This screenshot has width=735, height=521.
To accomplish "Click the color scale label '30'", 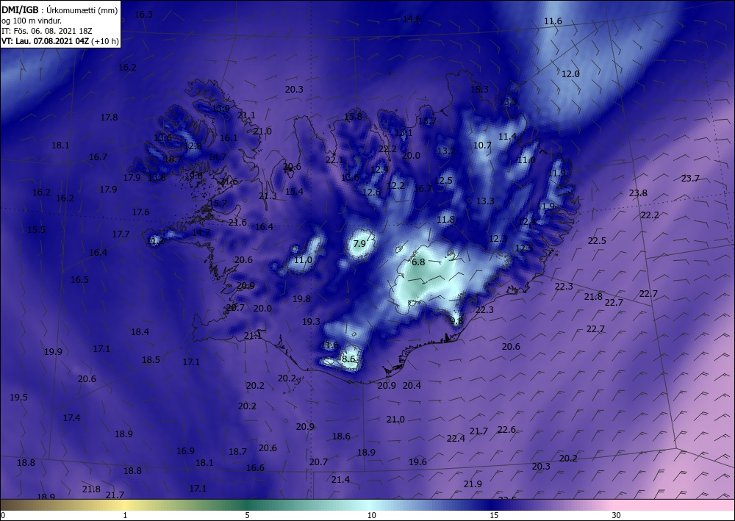I will pos(616,515).
